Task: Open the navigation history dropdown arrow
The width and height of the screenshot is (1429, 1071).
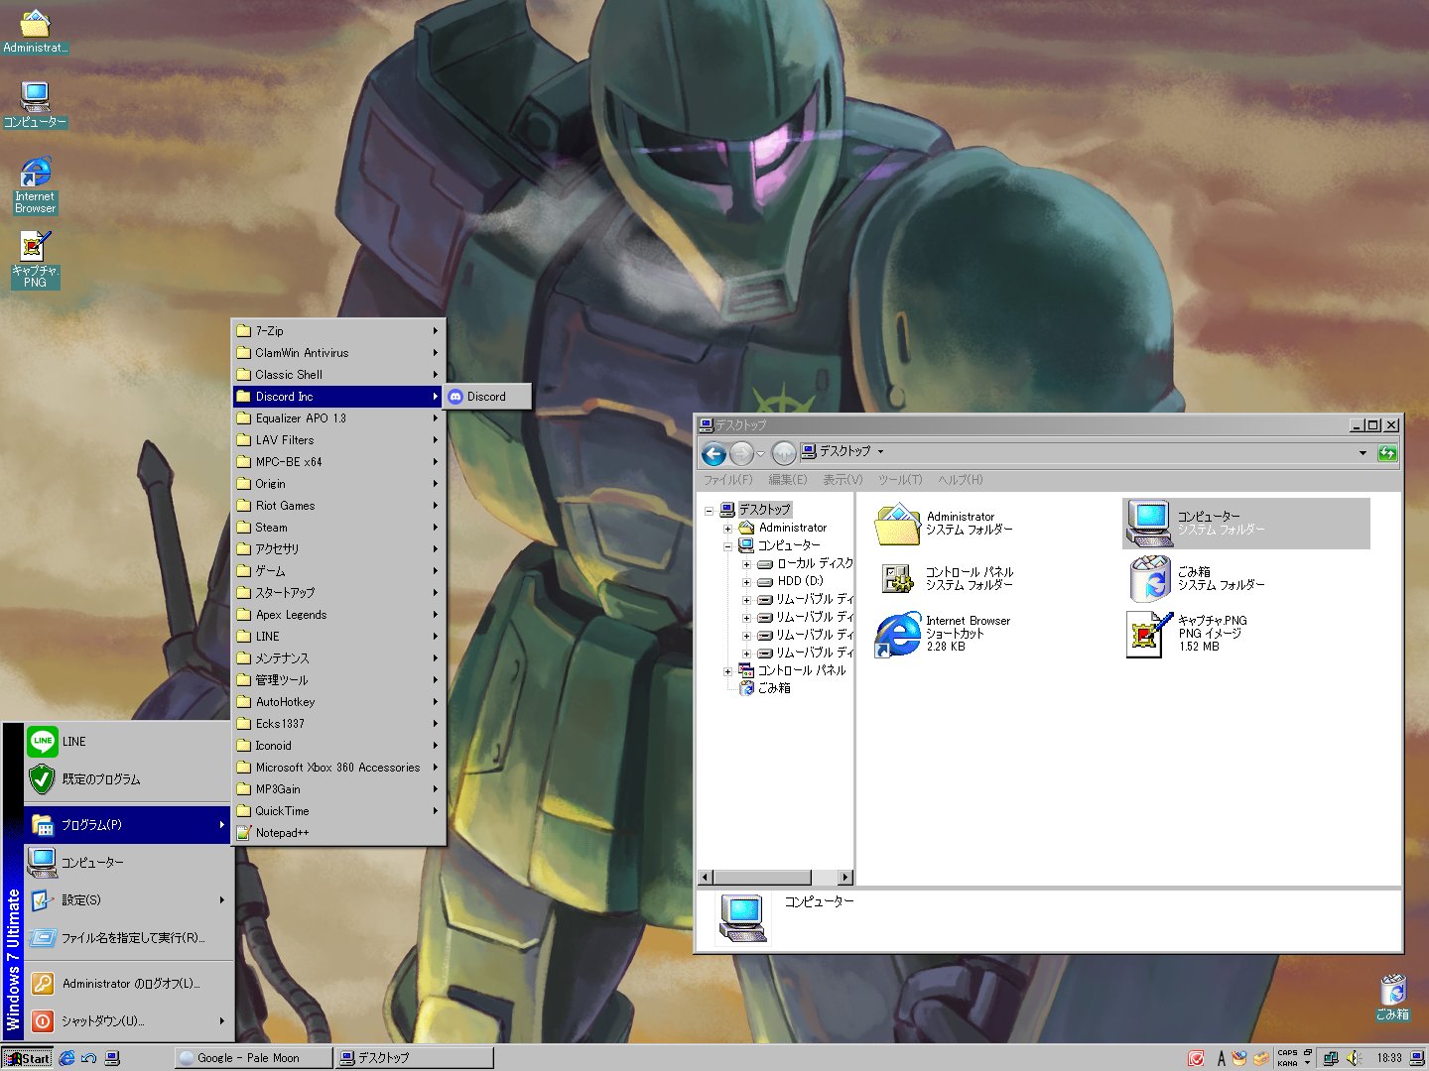Action: coord(761,454)
